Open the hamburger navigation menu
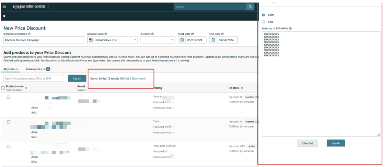 click(x=4, y=7)
